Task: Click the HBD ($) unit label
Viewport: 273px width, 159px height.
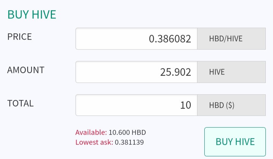Action: 222,105
